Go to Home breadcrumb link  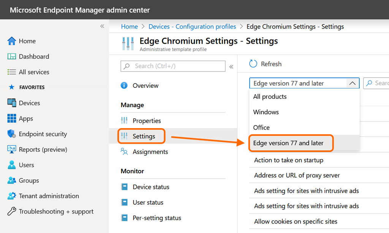tap(129, 27)
